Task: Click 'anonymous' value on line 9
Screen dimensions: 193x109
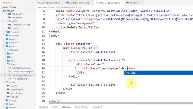Action: (x=85, y=23)
